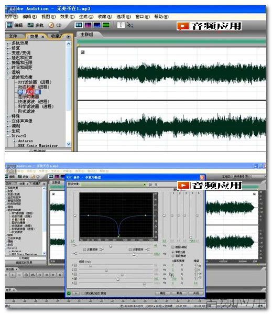The height and width of the screenshot is (314, 272).
Task: Expand 修复 node in top effects tree
Action: tap(8, 48)
